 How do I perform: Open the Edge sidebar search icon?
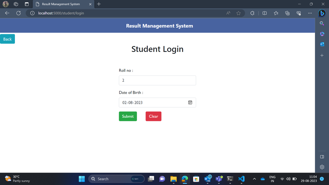[x=322, y=23]
